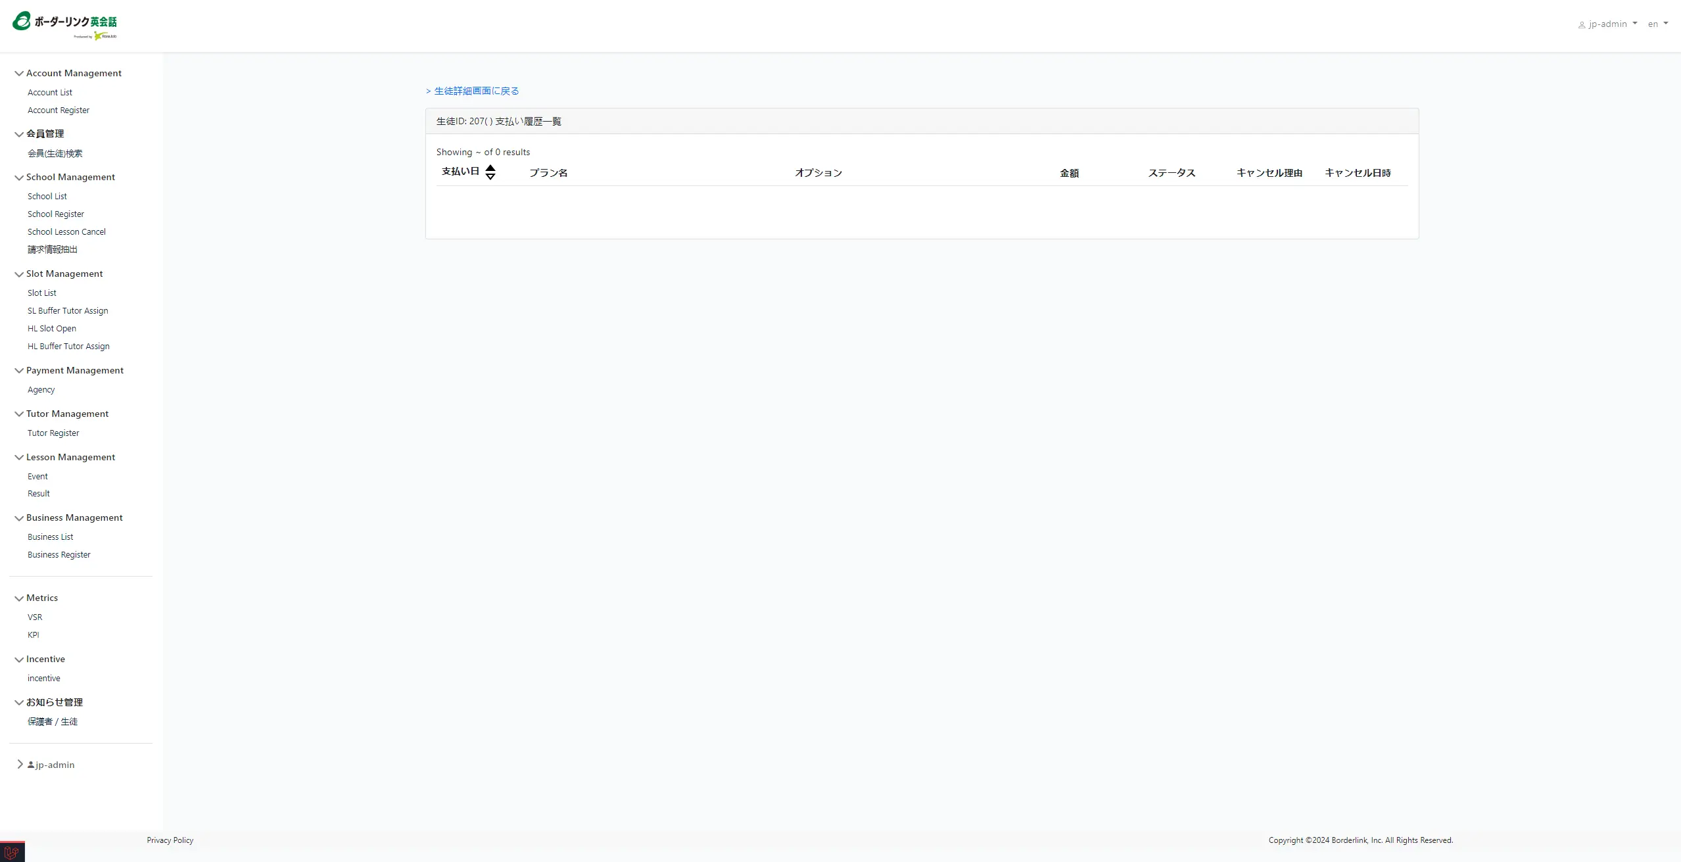Open 会員(生徒)検索 member search
Image resolution: width=1681 pixels, height=862 pixels.
pyautogui.click(x=55, y=154)
